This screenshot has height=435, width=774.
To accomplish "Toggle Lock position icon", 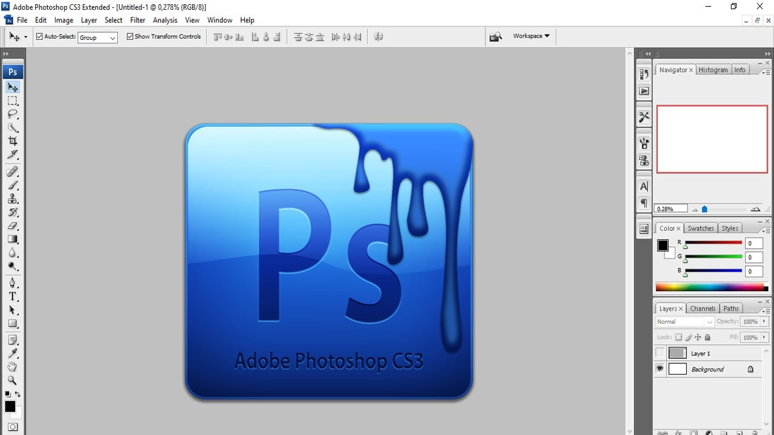I will coord(698,337).
